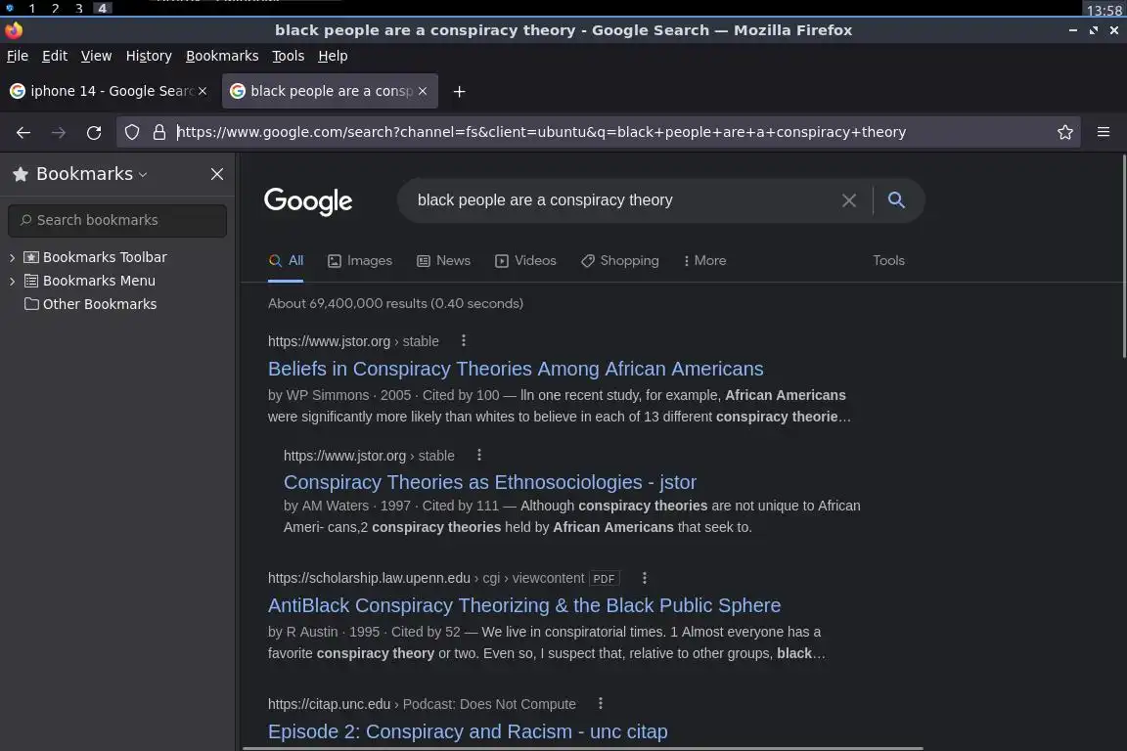Submit search with magnifier icon
This screenshot has height=751, width=1127.
tap(896, 199)
